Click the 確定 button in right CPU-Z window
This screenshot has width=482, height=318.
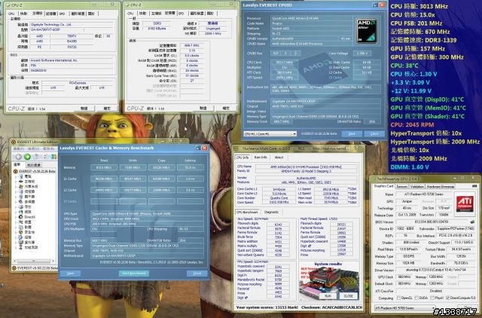click(226, 109)
